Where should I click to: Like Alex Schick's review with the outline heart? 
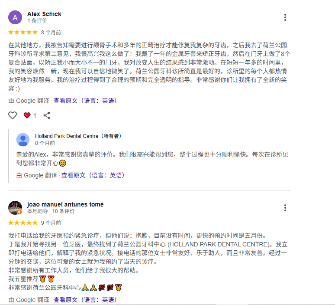click(13, 115)
